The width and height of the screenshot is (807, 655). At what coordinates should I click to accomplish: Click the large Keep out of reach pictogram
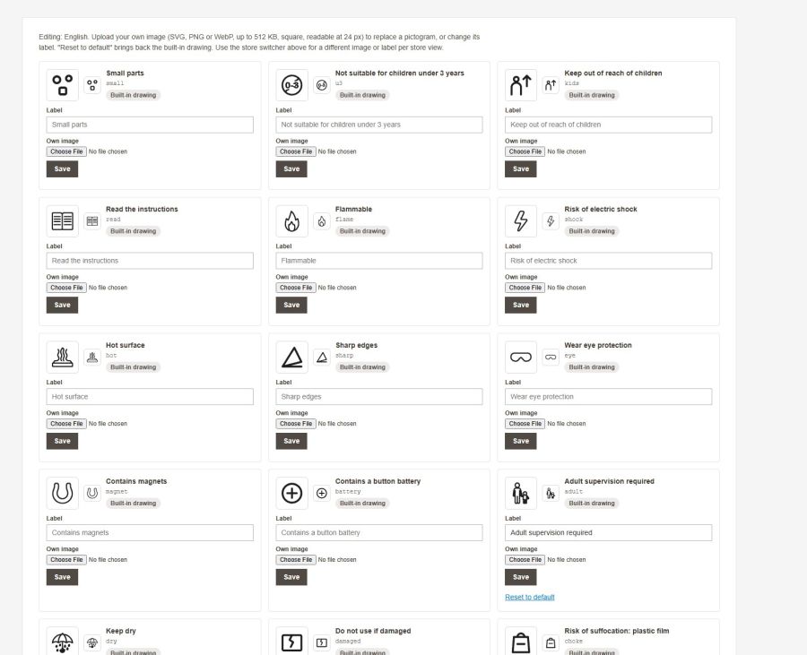click(x=521, y=85)
